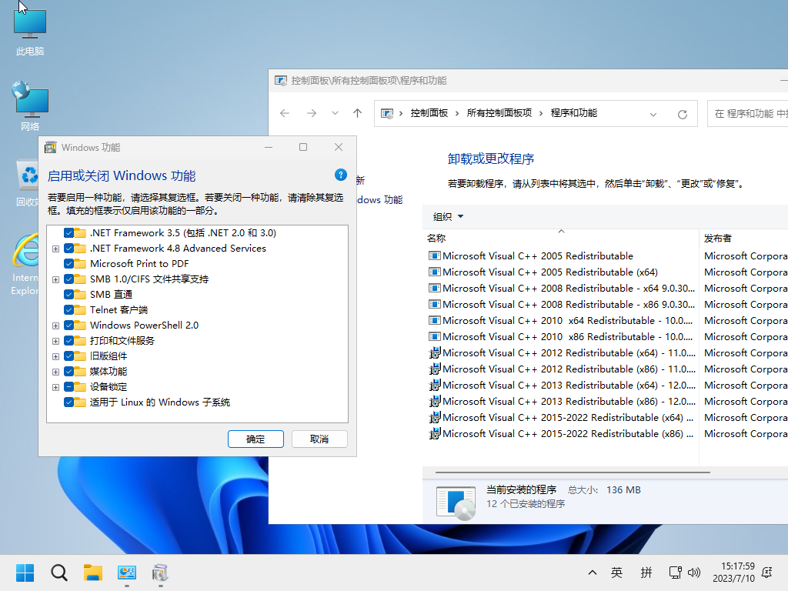Image resolution: width=788 pixels, height=591 pixels.
Task: Click the Windows Features title bar icon
Action: tap(50, 147)
